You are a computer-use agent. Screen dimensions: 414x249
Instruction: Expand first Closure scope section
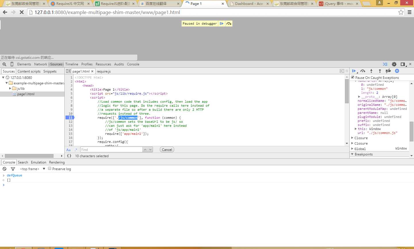pyautogui.click(x=352, y=138)
